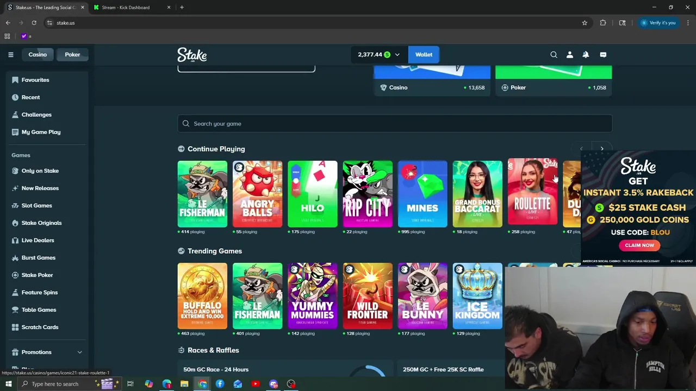Click Verify it's you button
This screenshot has width=696, height=391.
click(x=658, y=23)
